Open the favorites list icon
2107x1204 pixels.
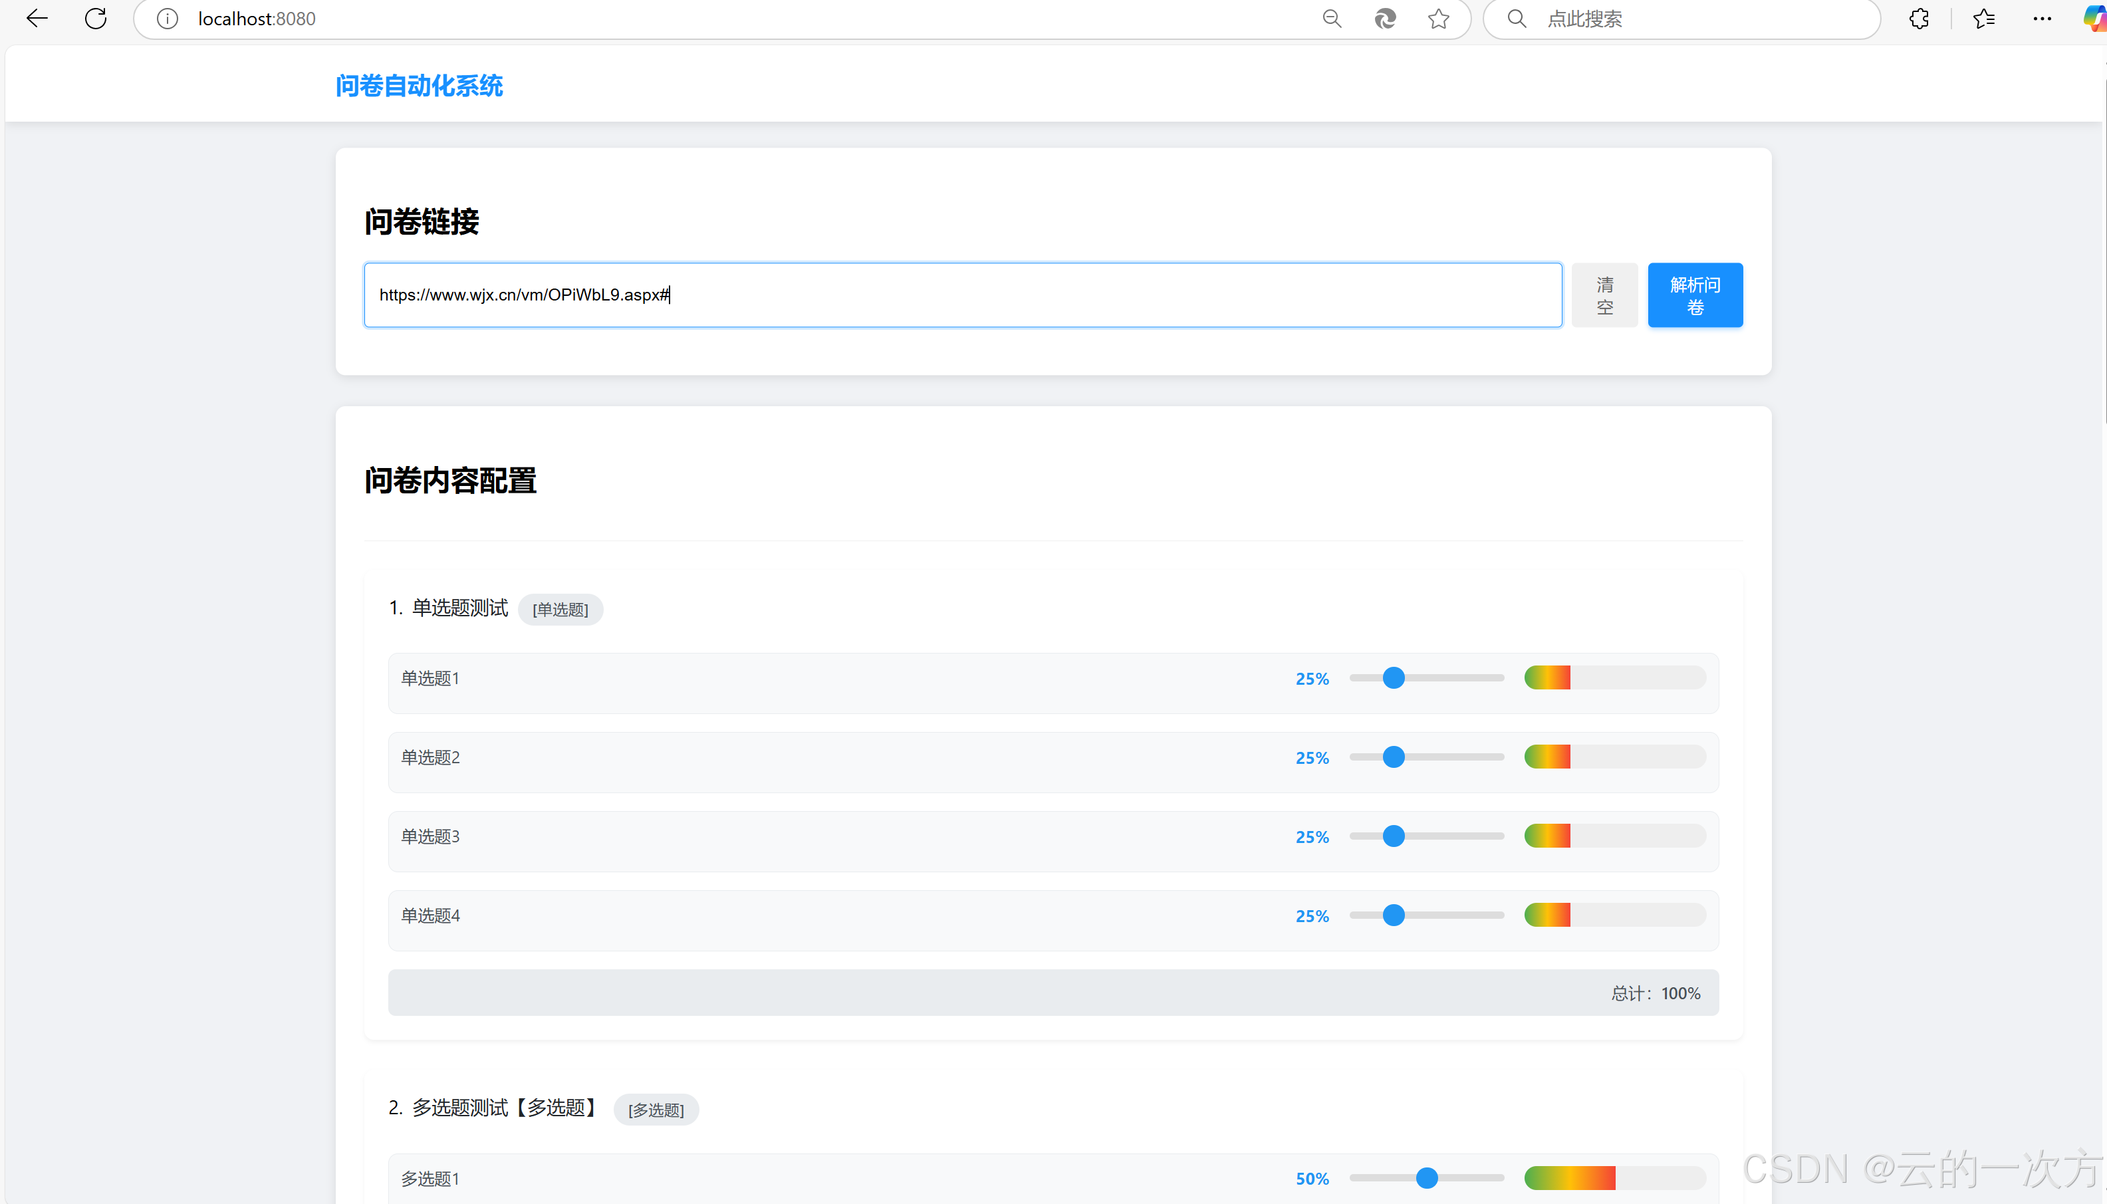click(x=1984, y=18)
